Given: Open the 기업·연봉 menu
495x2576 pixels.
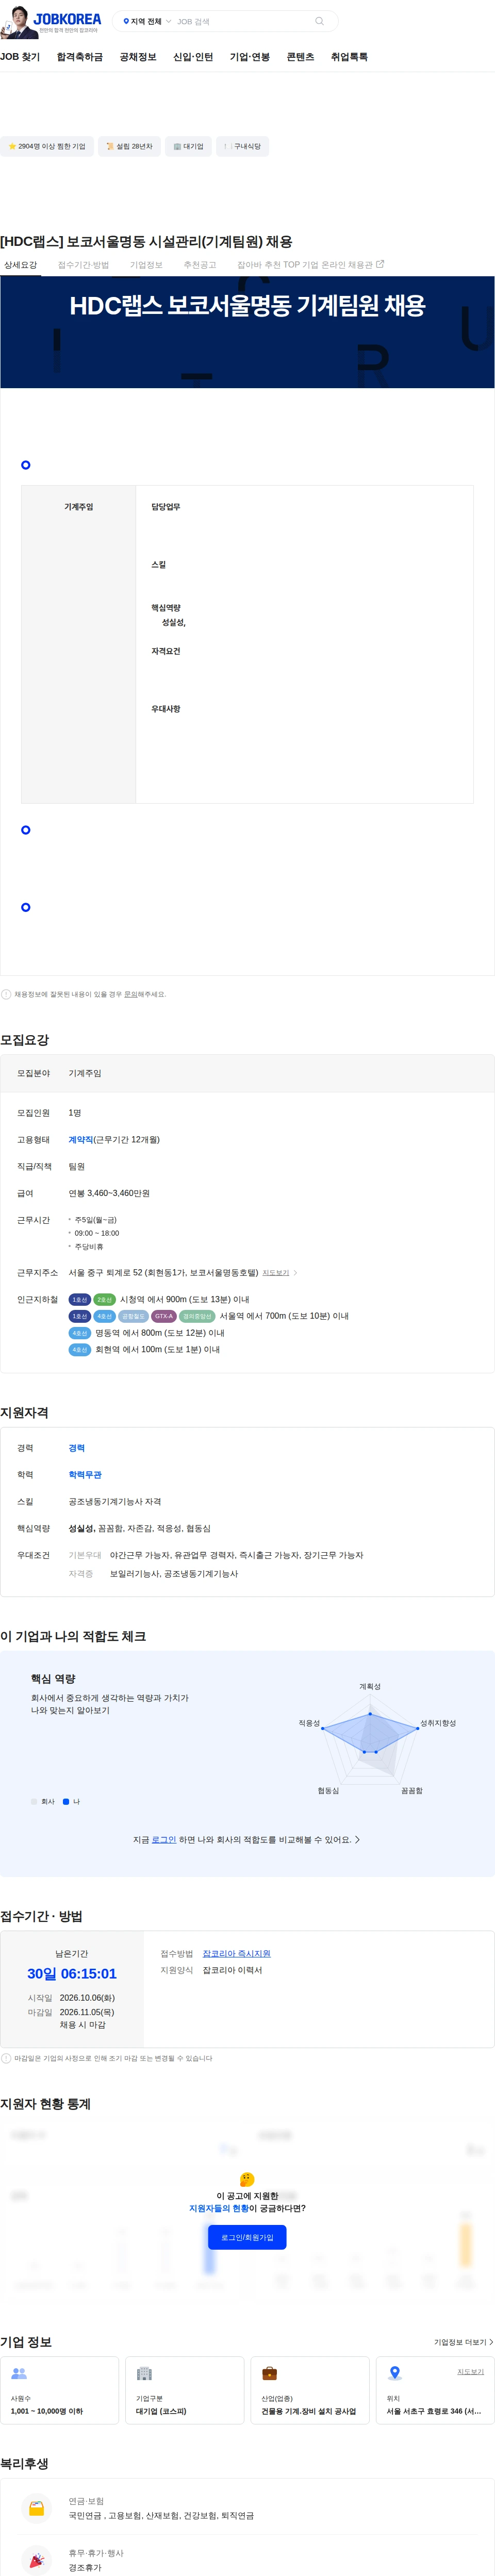Looking at the screenshot, I should pyautogui.click(x=250, y=57).
